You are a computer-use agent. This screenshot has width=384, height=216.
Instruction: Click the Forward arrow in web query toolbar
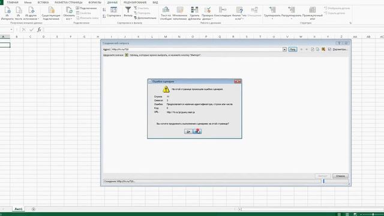307,49
